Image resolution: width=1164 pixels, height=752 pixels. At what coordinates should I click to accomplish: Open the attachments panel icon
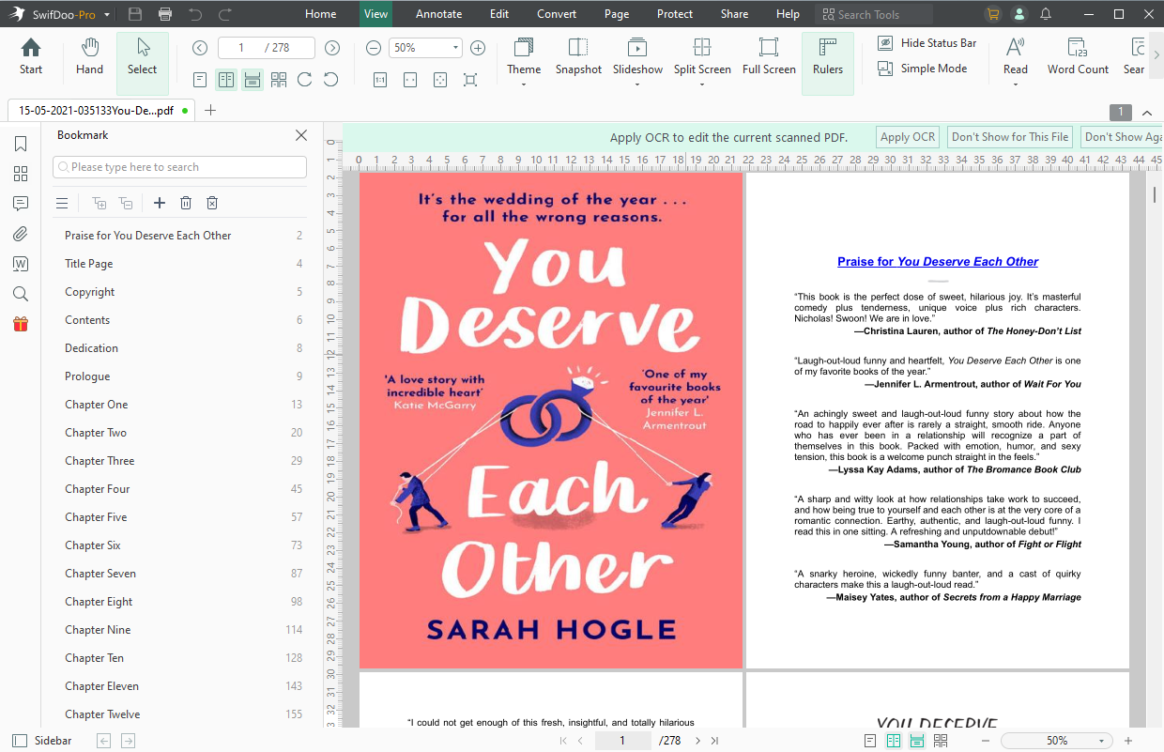pyautogui.click(x=21, y=234)
